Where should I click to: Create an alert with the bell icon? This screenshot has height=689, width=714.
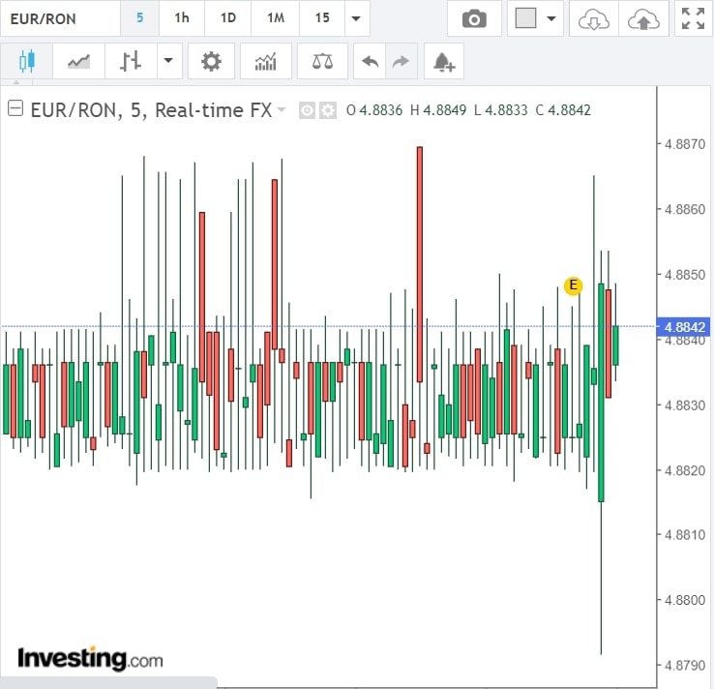[x=443, y=62]
